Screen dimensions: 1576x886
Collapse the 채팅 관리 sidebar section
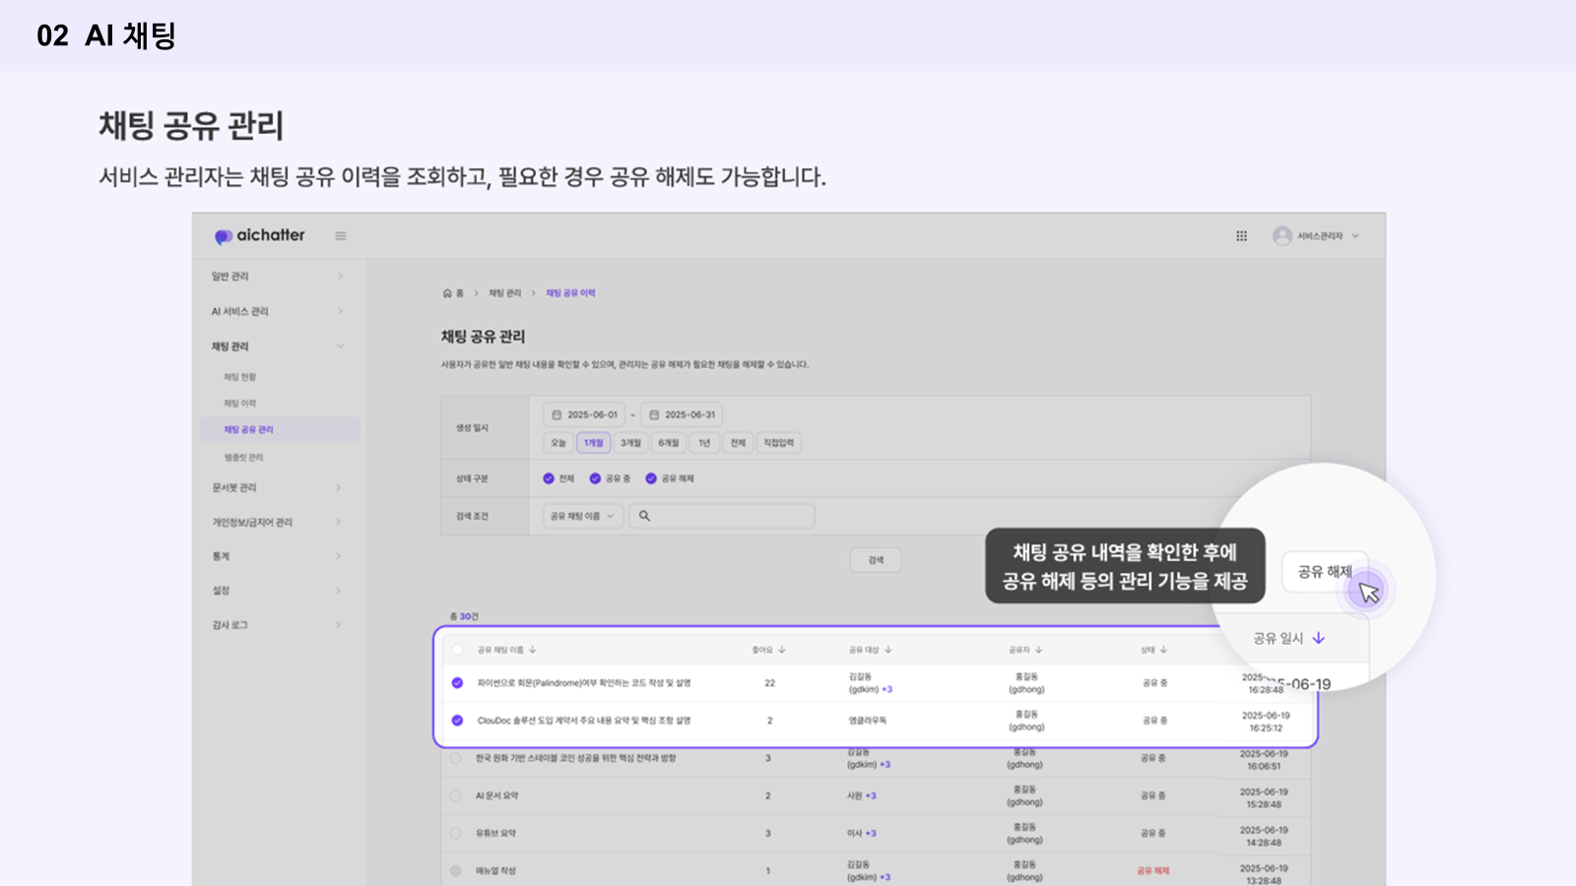coord(341,347)
